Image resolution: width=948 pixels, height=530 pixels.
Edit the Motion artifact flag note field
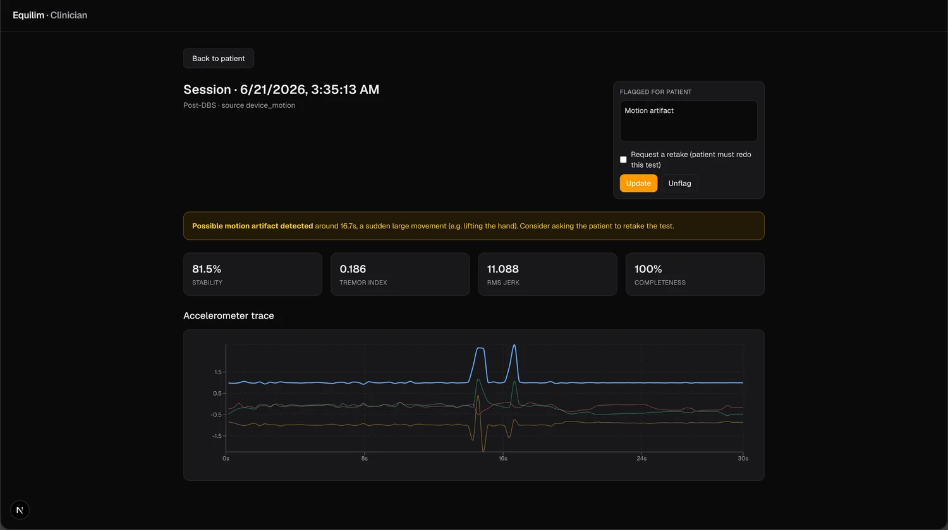pos(689,121)
